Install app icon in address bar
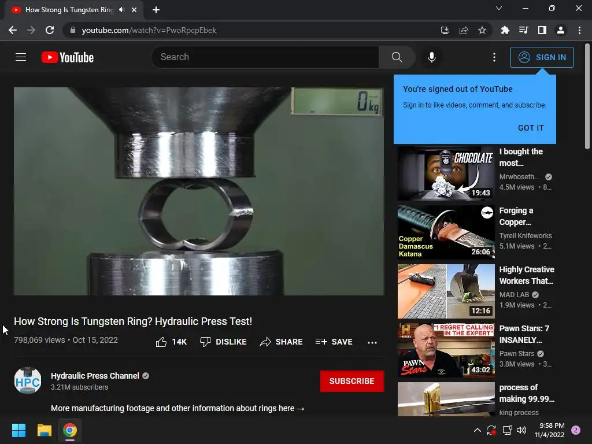Screen dimensions: 592x444 445,30
